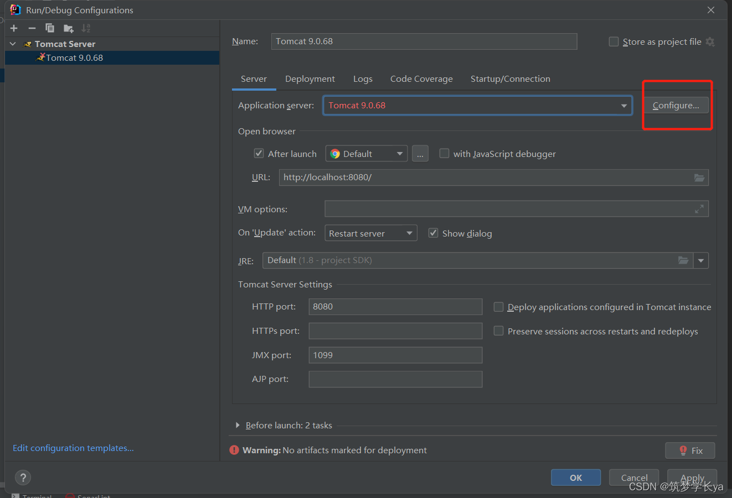
Task: Collapse the Tomcat Server tree node
Action: (13, 44)
